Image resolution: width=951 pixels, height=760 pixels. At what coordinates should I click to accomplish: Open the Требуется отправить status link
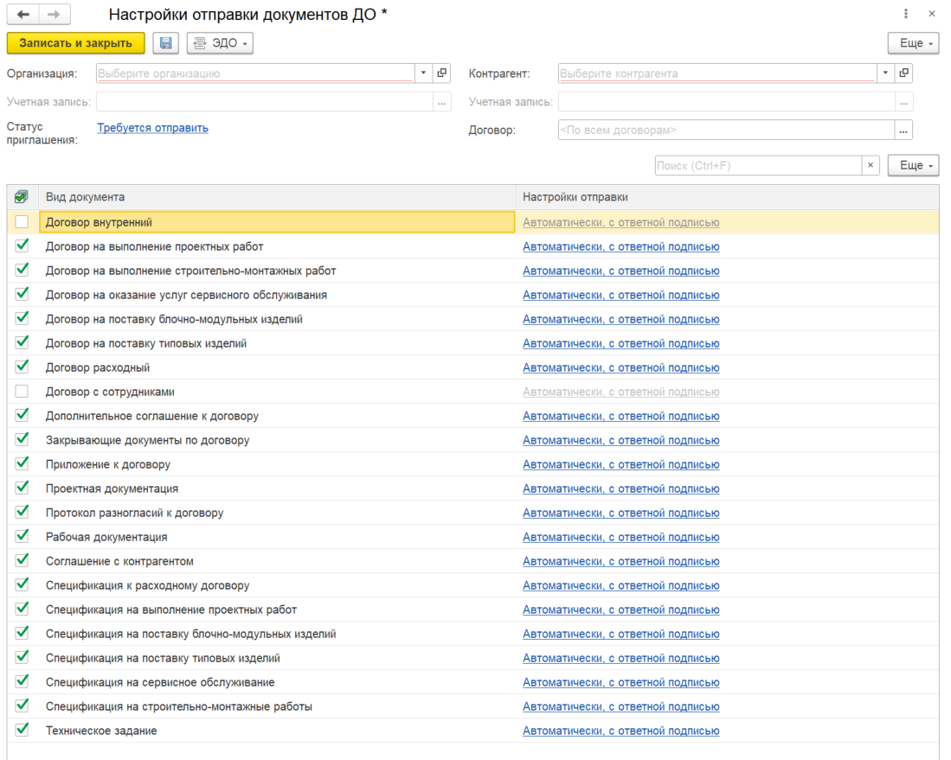[153, 128]
